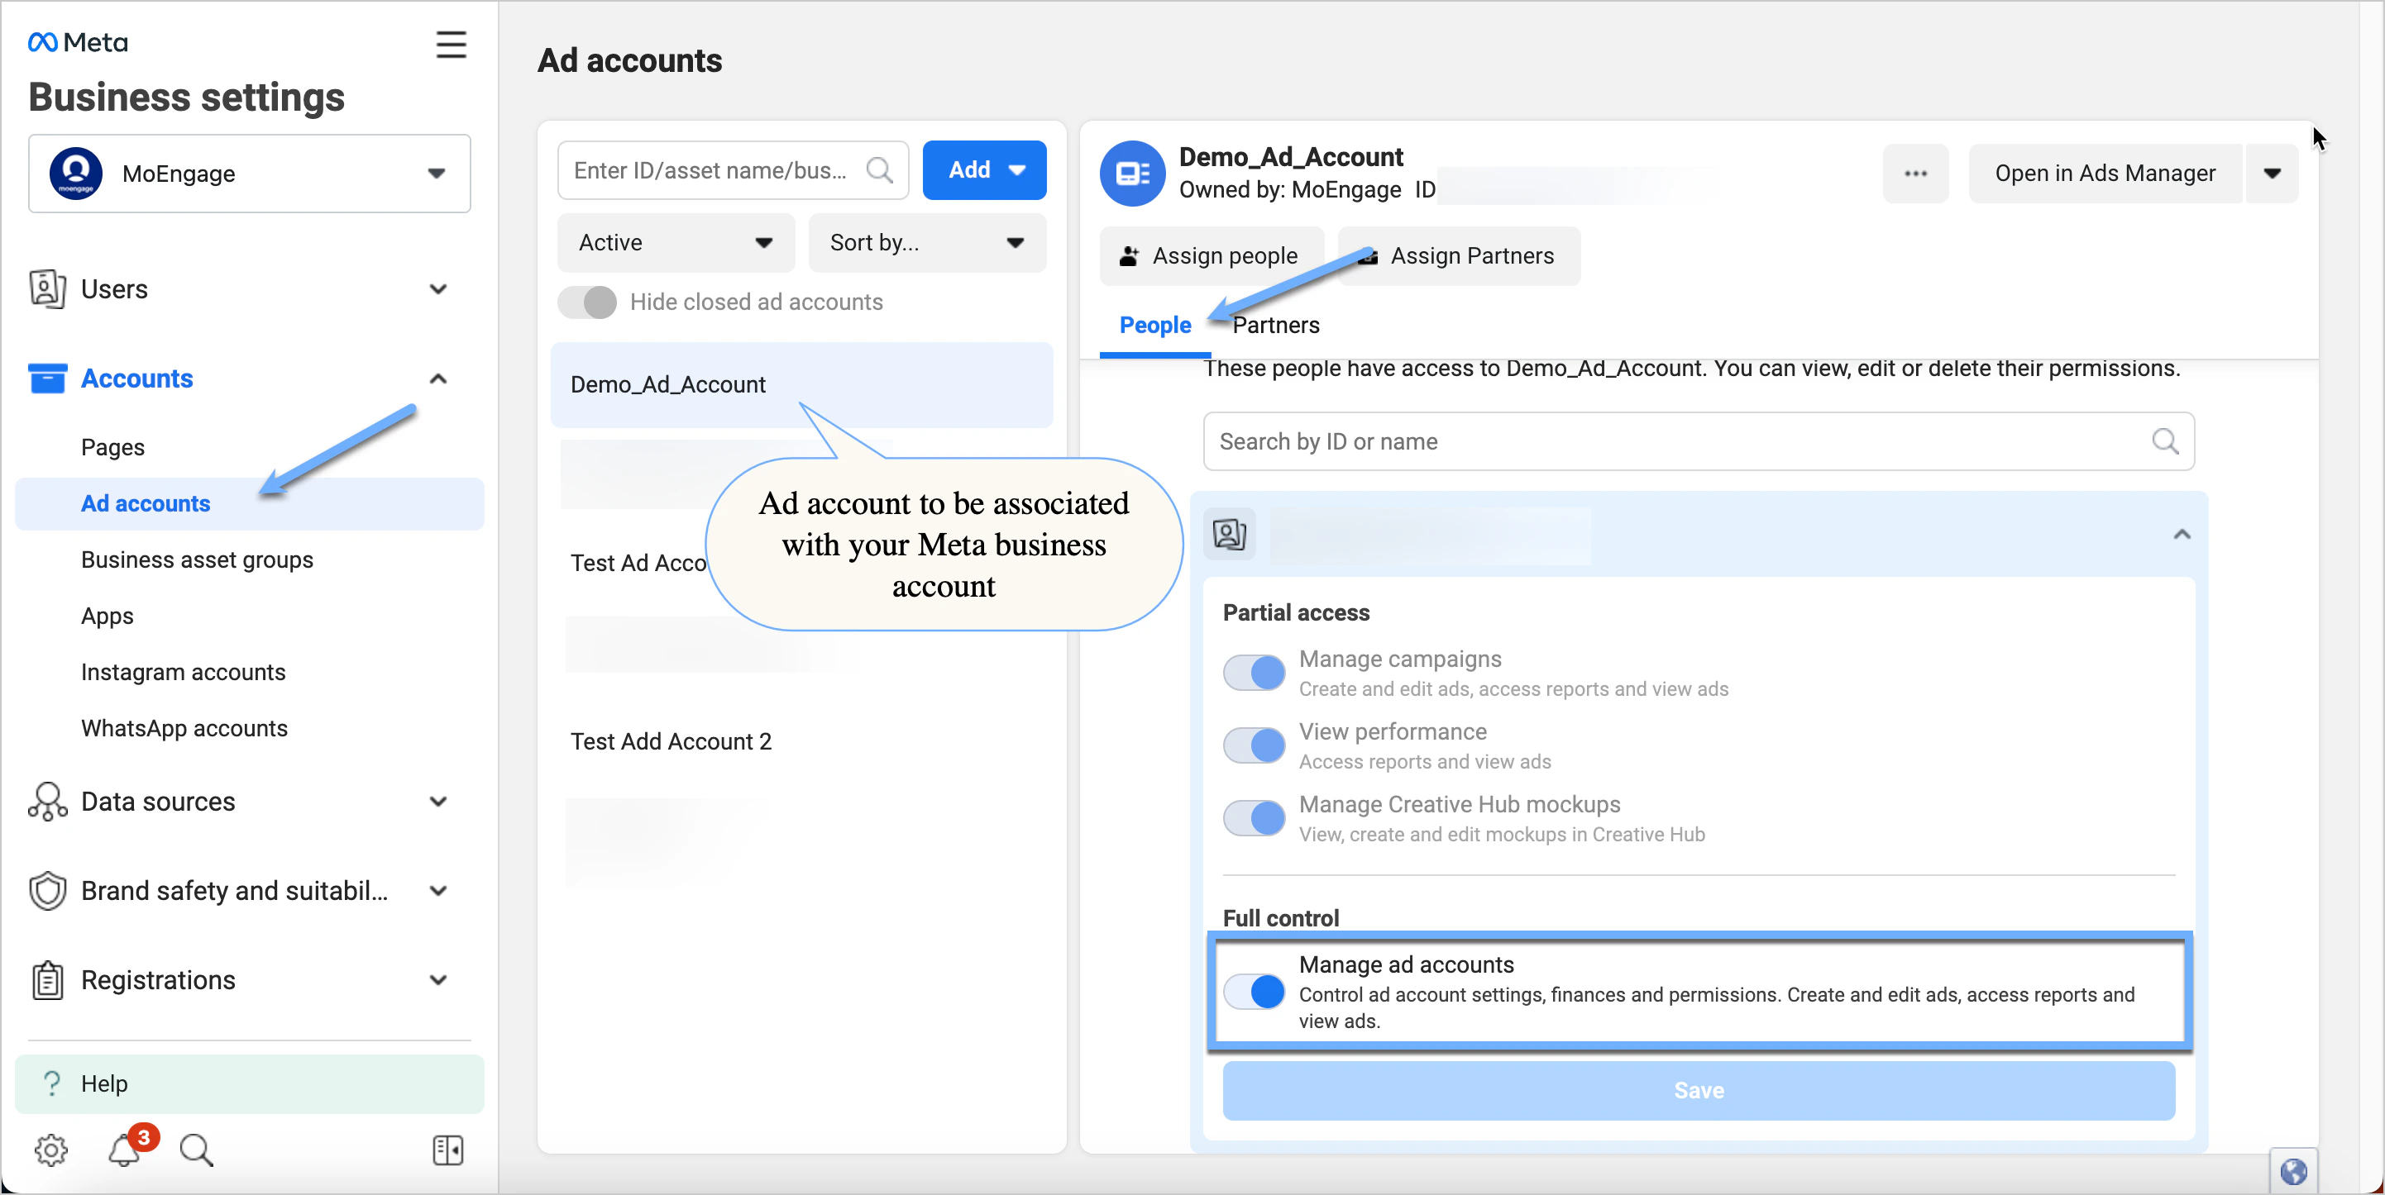Open the Active status filter dropdown

click(675, 243)
